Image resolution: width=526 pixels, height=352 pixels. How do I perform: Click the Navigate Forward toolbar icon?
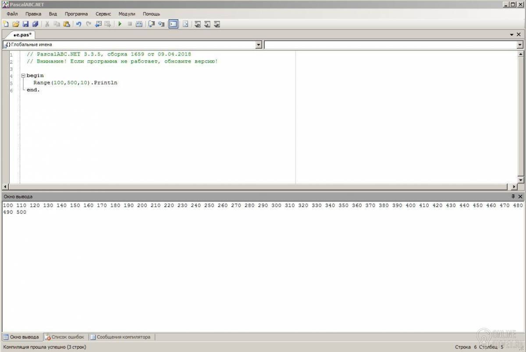point(108,24)
